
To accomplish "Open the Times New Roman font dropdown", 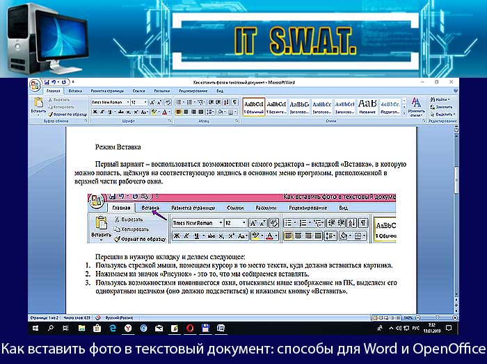I will pyautogui.click(x=111, y=102).
